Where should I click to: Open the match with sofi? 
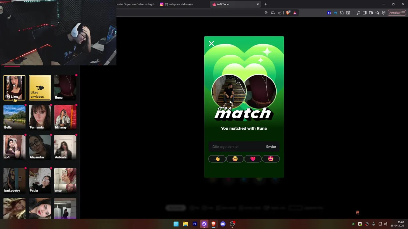click(14, 148)
